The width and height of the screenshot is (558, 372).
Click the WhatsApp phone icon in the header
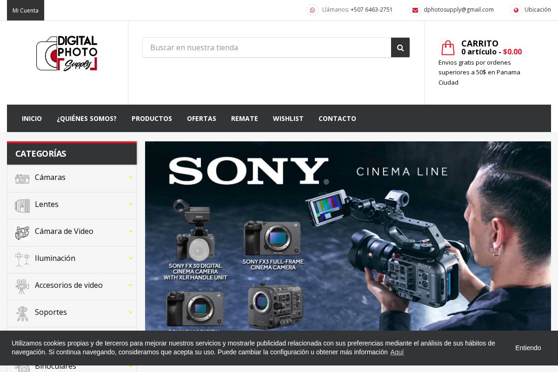312,10
